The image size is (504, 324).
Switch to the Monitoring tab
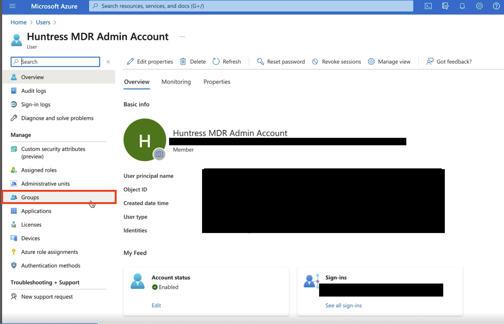176,82
